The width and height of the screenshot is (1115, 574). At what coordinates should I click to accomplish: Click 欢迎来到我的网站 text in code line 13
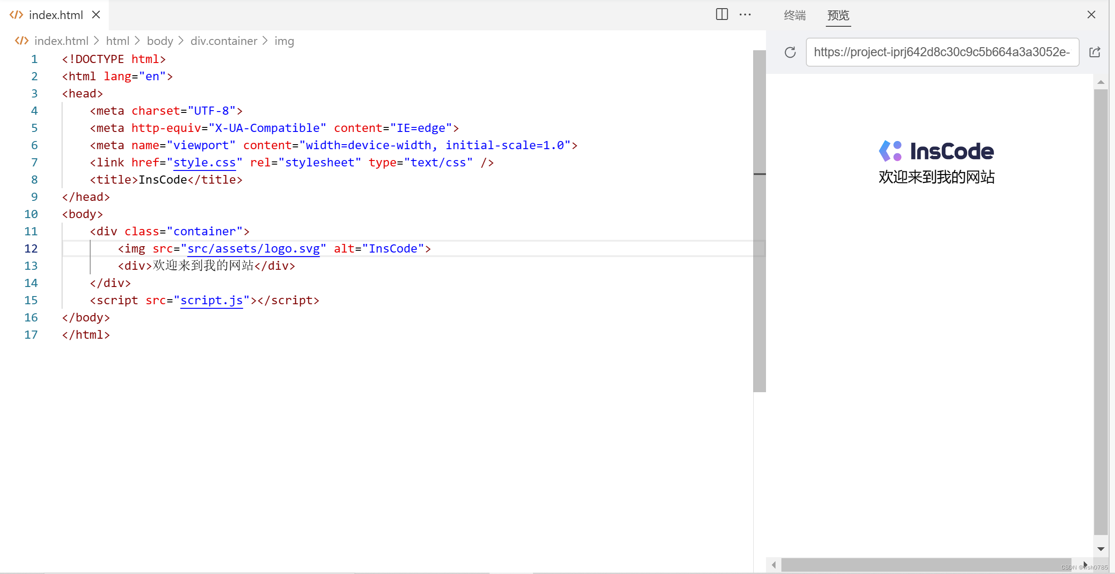[203, 266]
